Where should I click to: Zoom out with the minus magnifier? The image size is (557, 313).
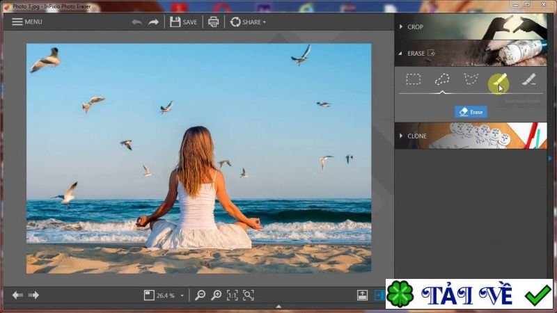(201, 295)
